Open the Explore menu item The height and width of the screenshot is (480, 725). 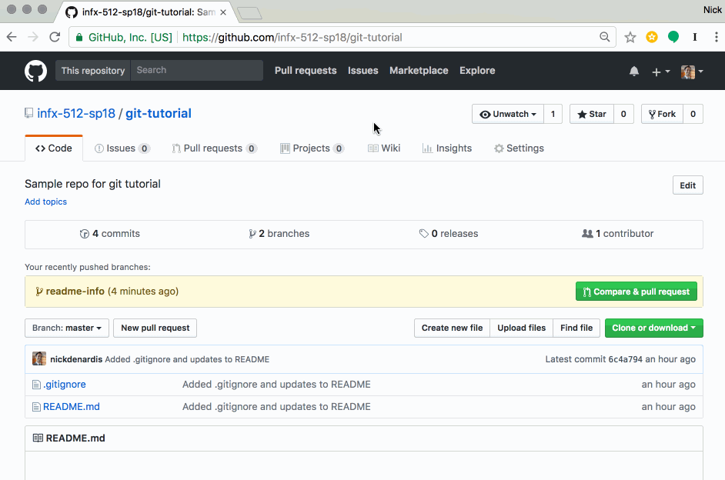click(476, 70)
